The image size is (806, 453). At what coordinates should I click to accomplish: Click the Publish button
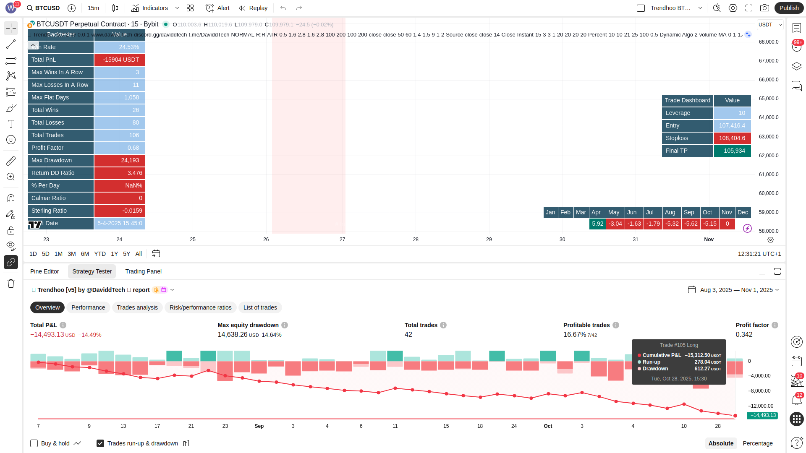point(789,8)
